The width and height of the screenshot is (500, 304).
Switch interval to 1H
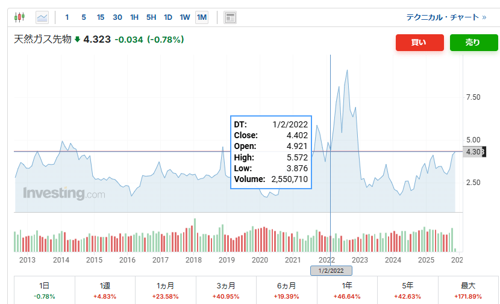click(134, 17)
